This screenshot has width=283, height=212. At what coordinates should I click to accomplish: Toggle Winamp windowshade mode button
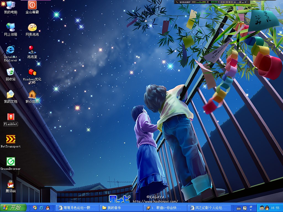coord(245,2)
